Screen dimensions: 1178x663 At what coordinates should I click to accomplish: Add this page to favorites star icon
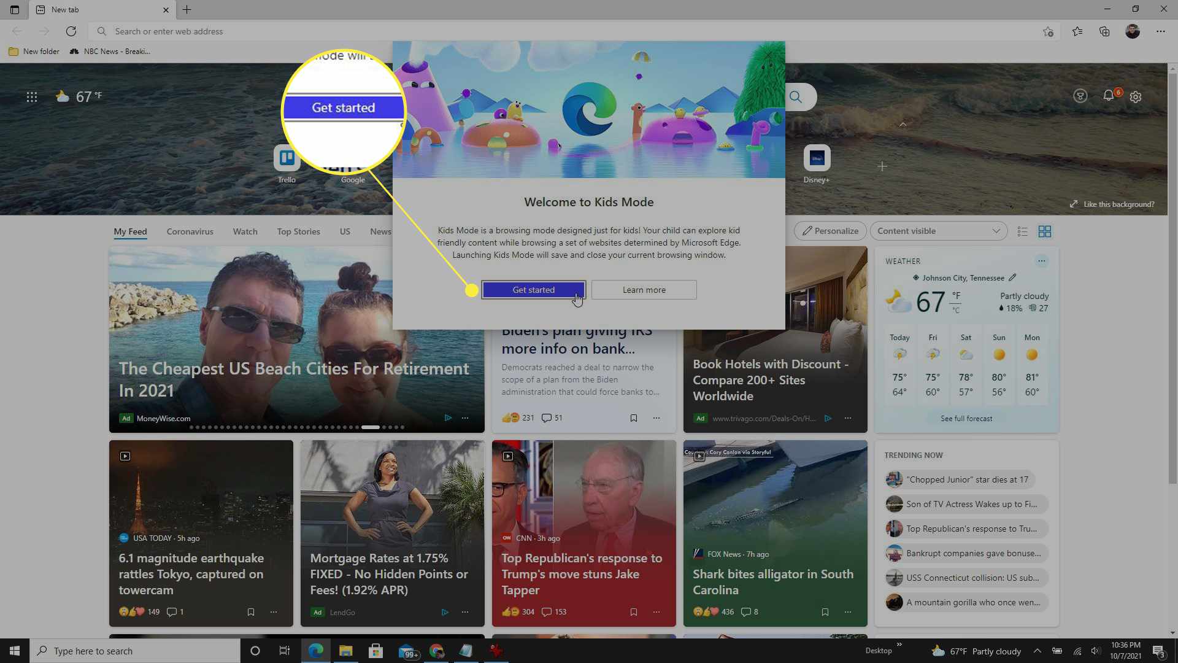[x=1048, y=31]
